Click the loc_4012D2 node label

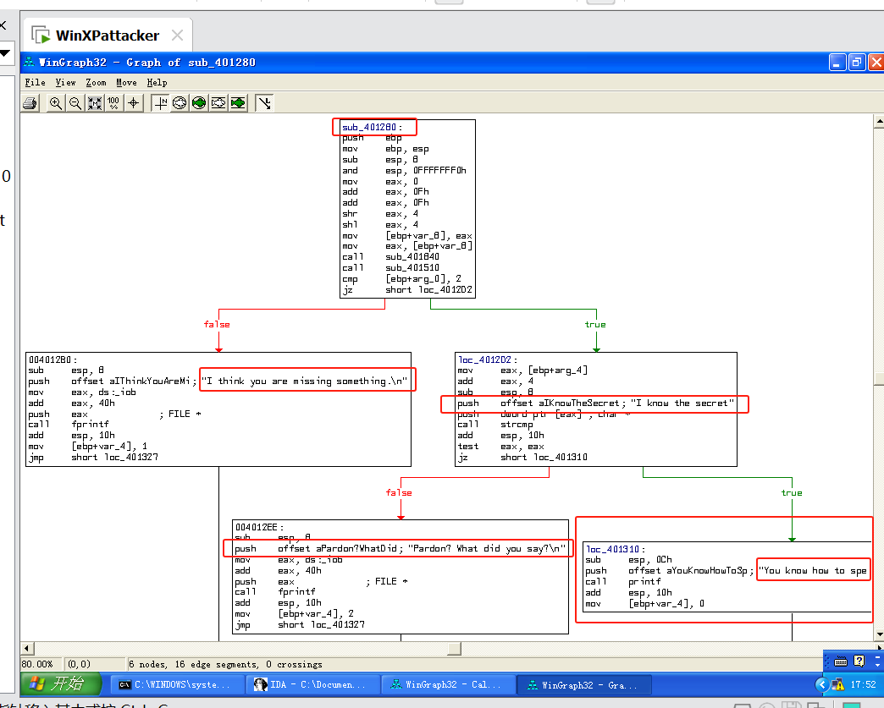[x=487, y=359]
